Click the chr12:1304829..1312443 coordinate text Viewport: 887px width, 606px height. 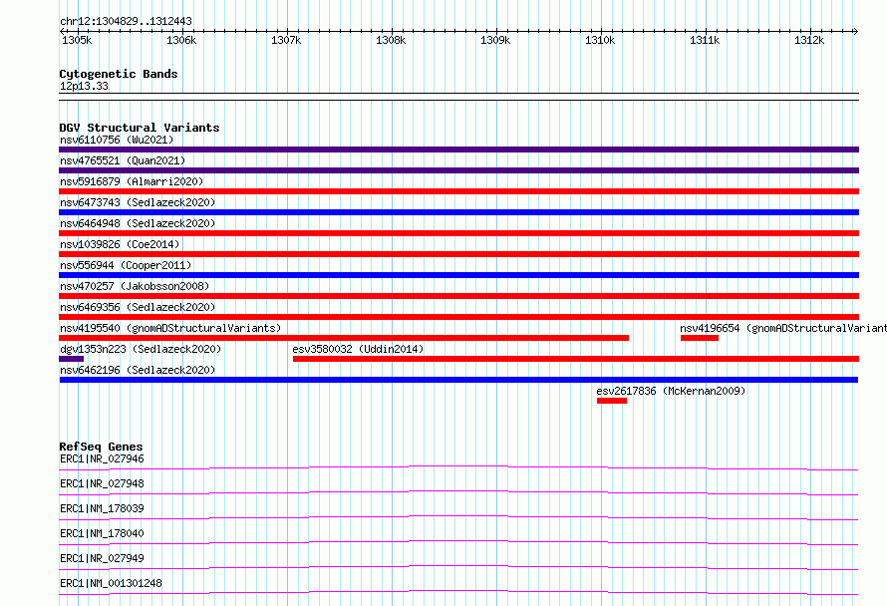[x=126, y=22]
